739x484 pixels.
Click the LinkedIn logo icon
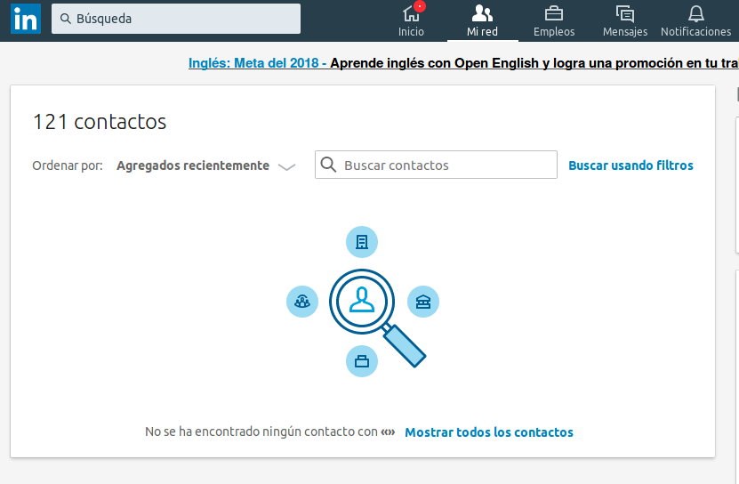(25, 19)
